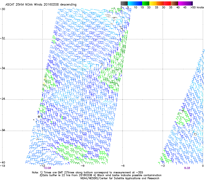Click the orange 25-30 knots legend swatch
The width and height of the screenshot is (205, 180).
pyautogui.click(x=160, y=3)
